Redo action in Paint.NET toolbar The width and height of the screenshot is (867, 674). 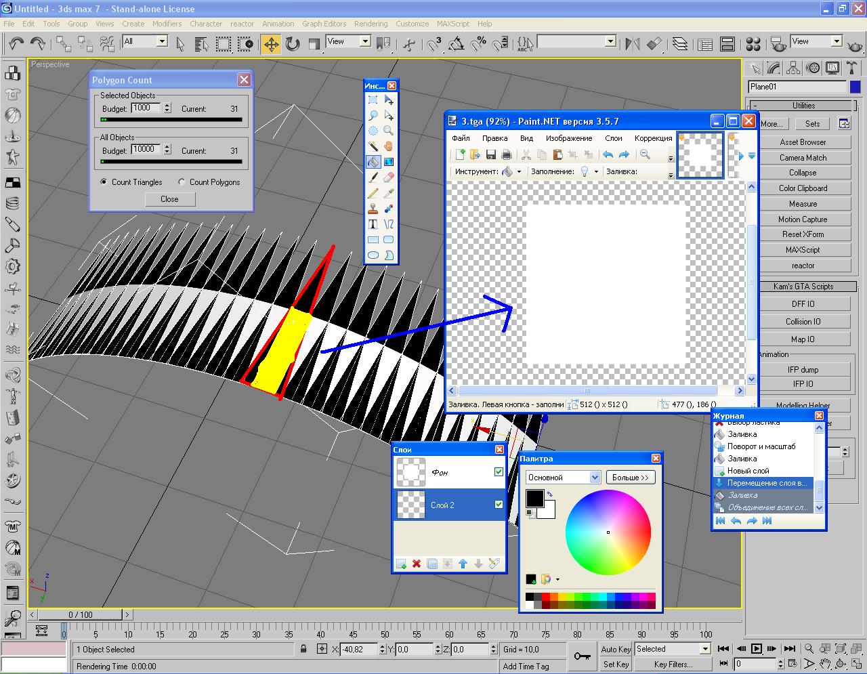pyautogui.click(x=624, y=154)
